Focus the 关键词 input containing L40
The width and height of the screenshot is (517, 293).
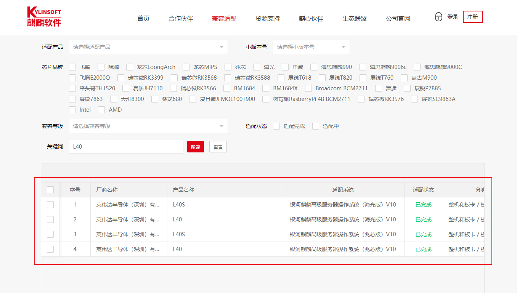[x=126, y=146]
